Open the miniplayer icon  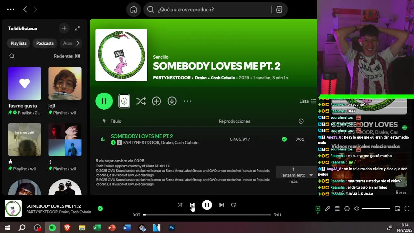point(398,209)
